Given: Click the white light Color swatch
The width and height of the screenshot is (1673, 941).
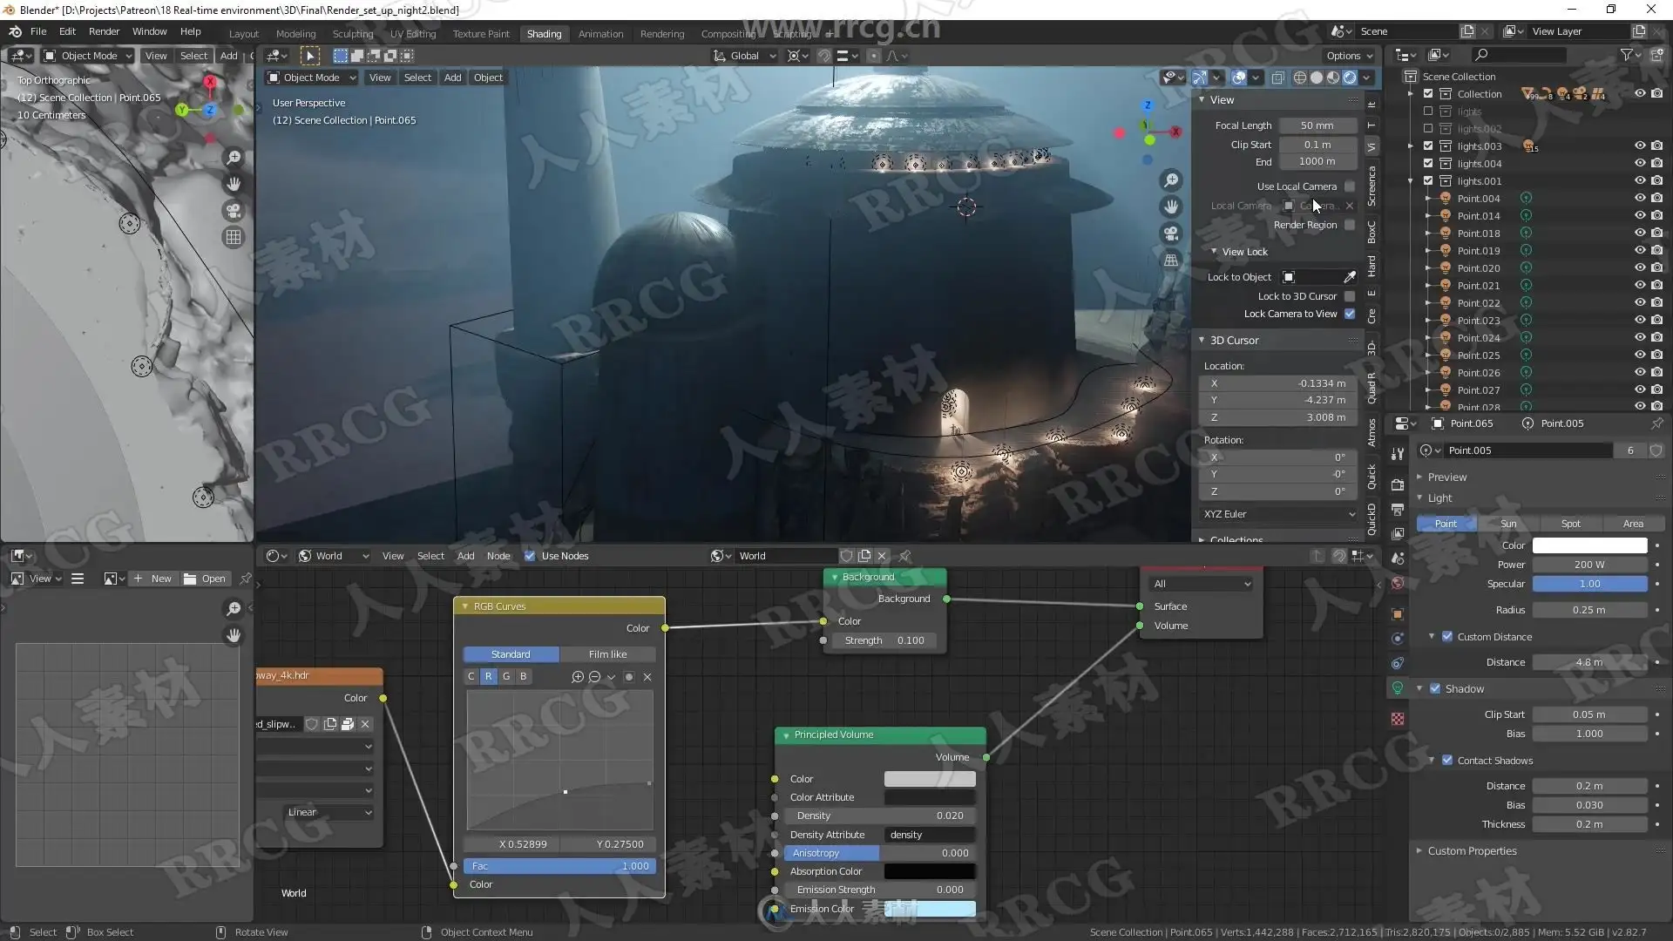Looking at the screenshot, I should coord(1589,545).
